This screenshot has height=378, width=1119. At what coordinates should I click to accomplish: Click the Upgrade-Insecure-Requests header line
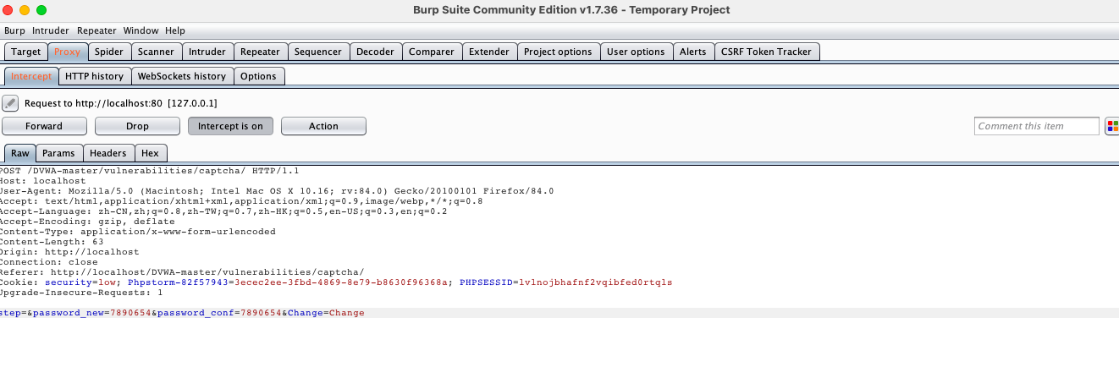(81, 293)
